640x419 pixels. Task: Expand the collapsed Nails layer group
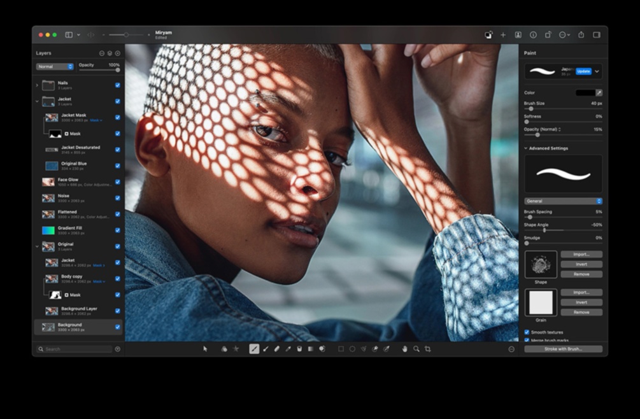tap(37, 85)
